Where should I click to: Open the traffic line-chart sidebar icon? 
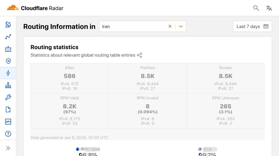pyautogui.click(x=8, y=37)
